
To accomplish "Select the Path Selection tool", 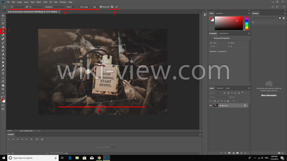I will click(x=3, y=78).
